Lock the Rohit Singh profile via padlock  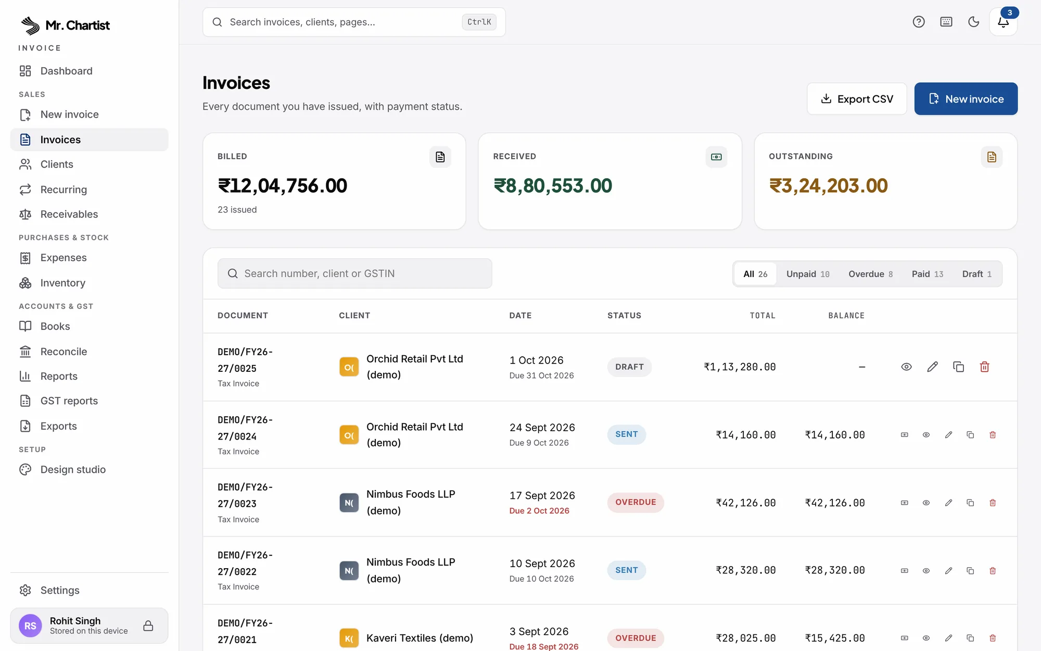(x=148, y=625)
